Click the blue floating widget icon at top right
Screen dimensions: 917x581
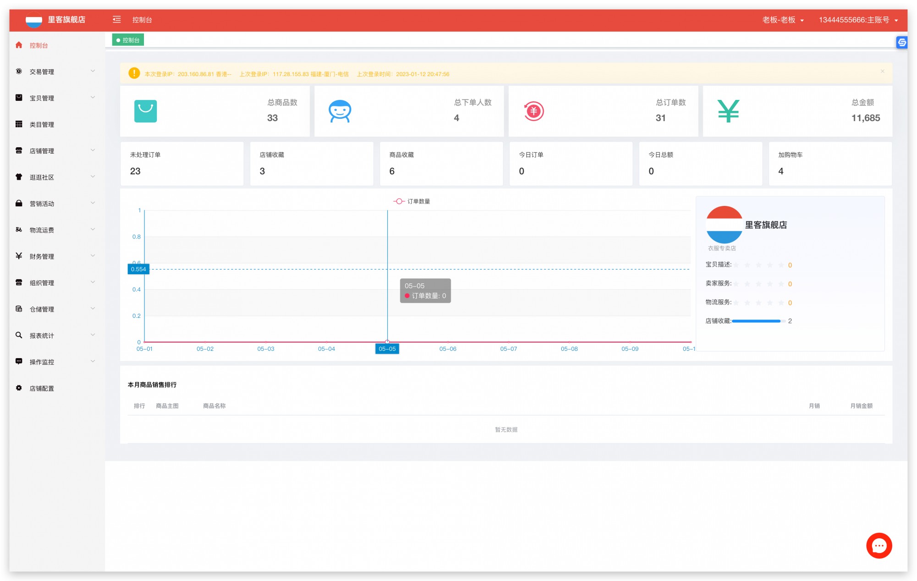pos(902,43)
